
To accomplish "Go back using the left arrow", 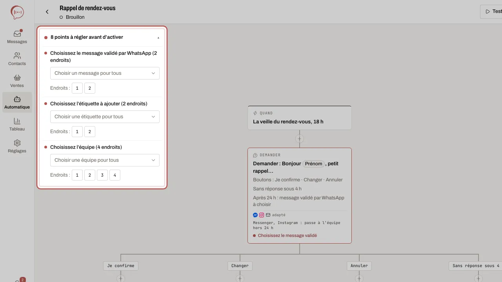I will (x=47, y=12).
